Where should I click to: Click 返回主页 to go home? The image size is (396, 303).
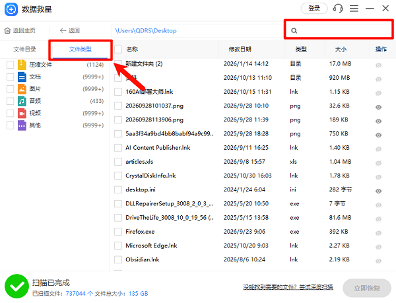[x=20, y=30]
